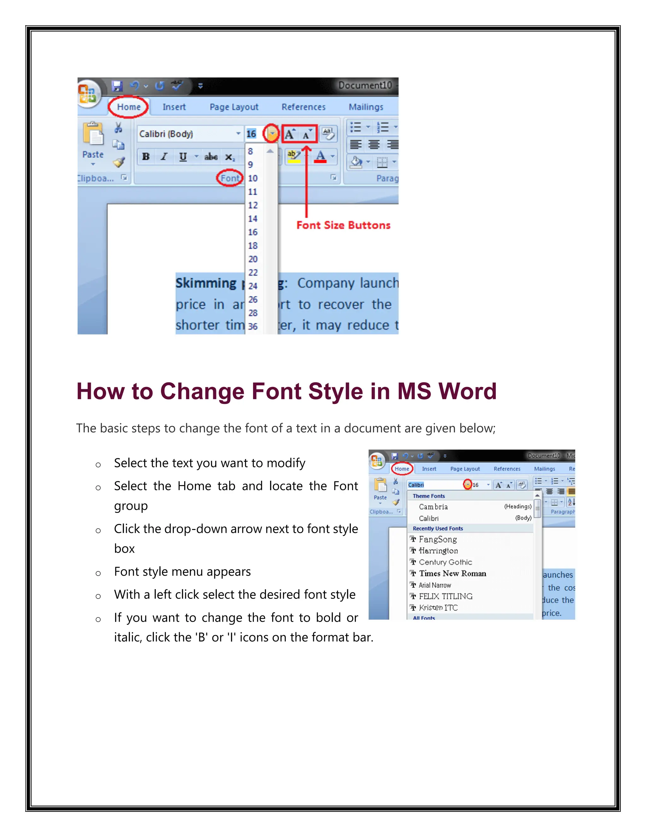646x837 pixels.
Task: Toggle Italic formatting in the font-size screenshot
Action: (x=164, y=156)
